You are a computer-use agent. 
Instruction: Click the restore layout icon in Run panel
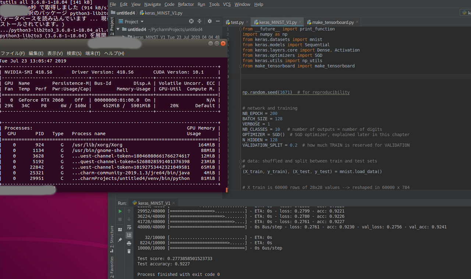[x=120, y=228]
